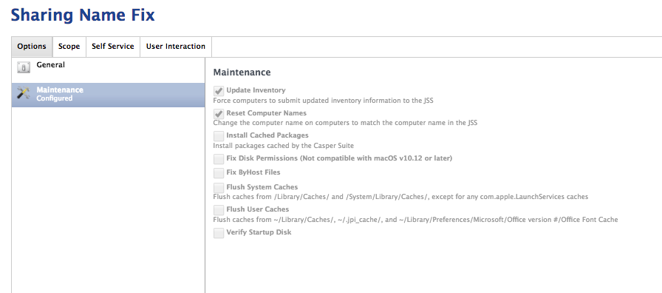Click the Reset Computer Names label

[x=267, y=113]
